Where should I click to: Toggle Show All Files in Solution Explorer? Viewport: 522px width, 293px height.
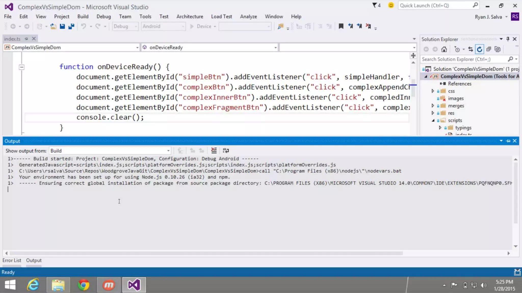497,49
